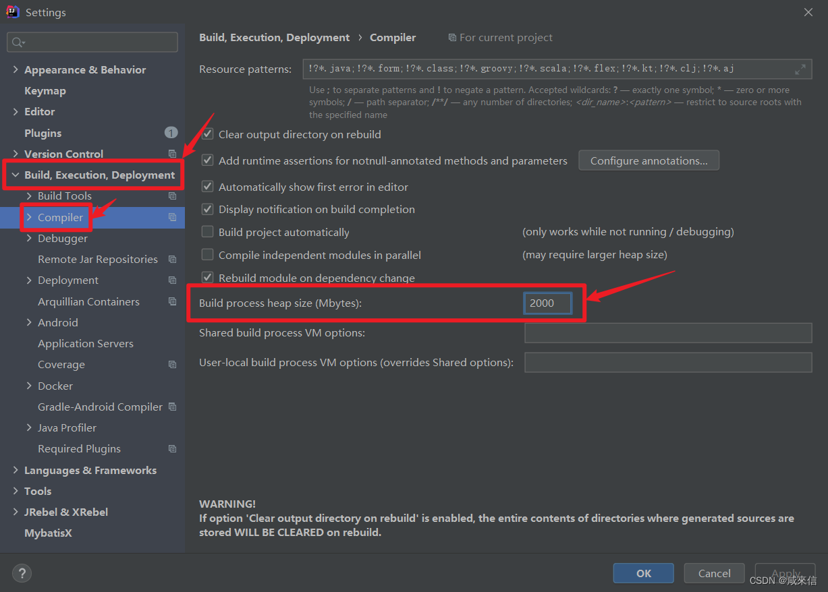Screen dimensions: 828x592
Task: Click the per-project icon beside Version Control
Action: coord(173,154)
